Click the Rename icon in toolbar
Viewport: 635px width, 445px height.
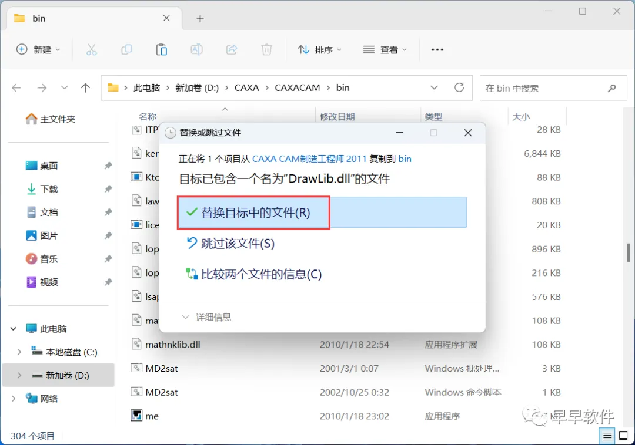coord(196,50)
